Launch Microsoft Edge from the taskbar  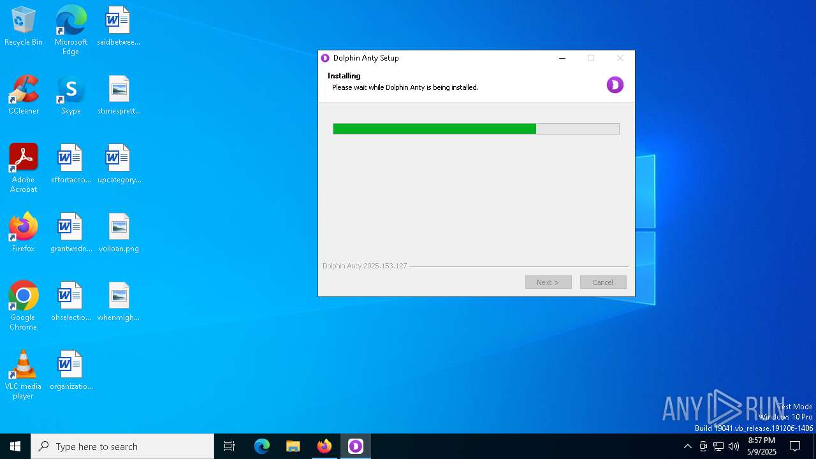262,446
